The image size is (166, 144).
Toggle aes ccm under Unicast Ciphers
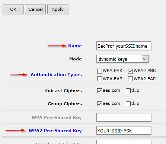tap(99, 91)
